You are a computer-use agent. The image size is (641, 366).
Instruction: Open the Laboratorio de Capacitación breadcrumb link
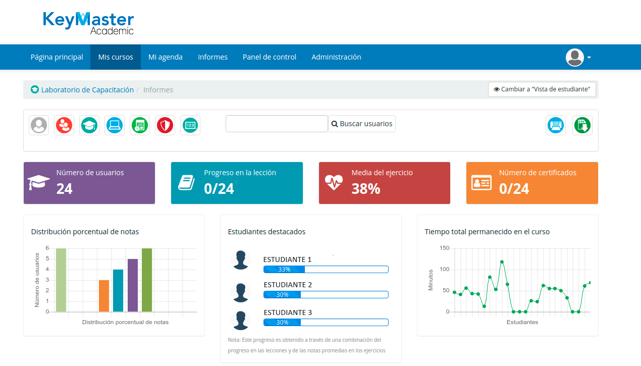[x=87, y=90]
